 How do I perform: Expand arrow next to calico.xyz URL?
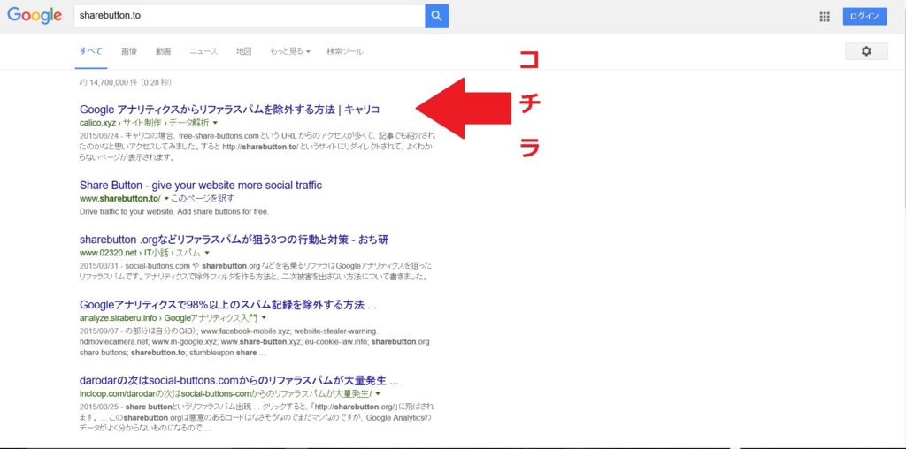(x=215, y=123)
